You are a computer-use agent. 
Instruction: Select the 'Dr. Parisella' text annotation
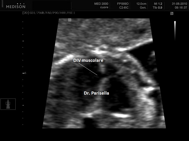(96, 93)
